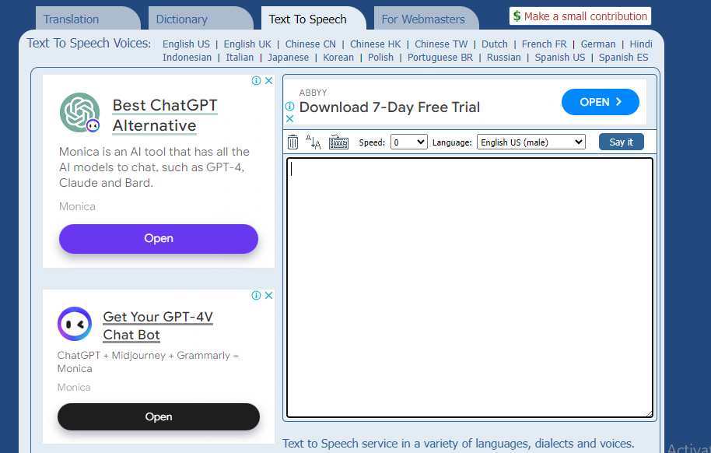Open the Speed dropdown
Viewport: 711px width, 453px height.
click(408, 142)
